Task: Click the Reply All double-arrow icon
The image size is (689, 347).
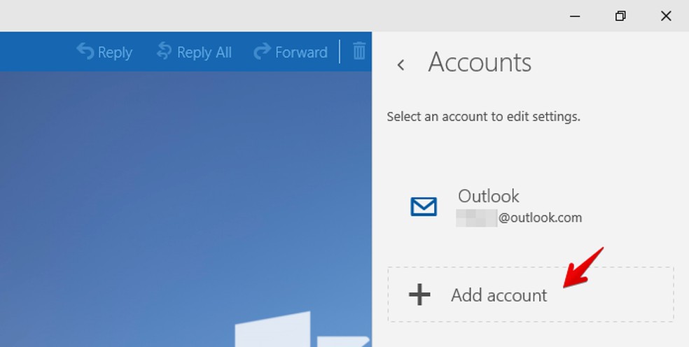Action: (164, 51)
